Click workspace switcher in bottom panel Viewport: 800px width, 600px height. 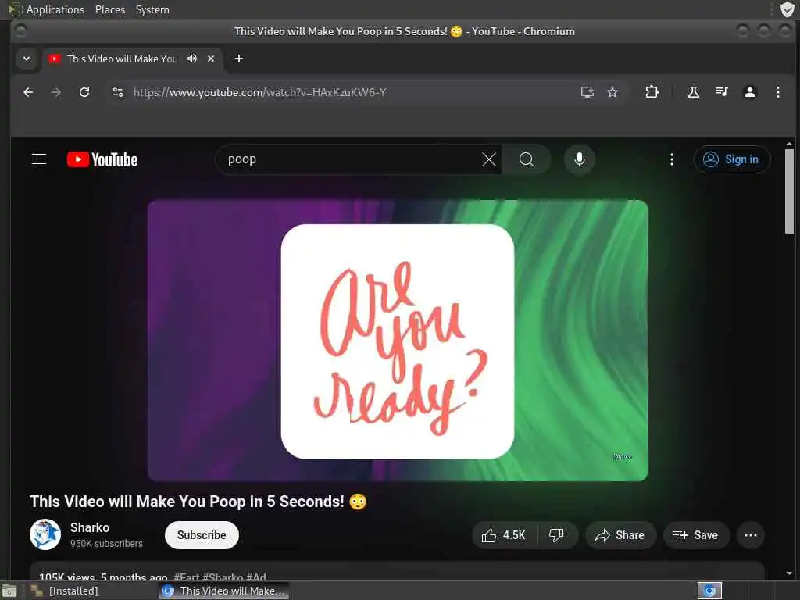click(x=709, y=591)
